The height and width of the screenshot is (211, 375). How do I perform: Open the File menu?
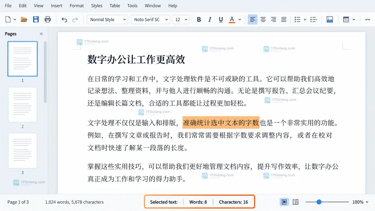pyautogui.click(x=8, y=5)
